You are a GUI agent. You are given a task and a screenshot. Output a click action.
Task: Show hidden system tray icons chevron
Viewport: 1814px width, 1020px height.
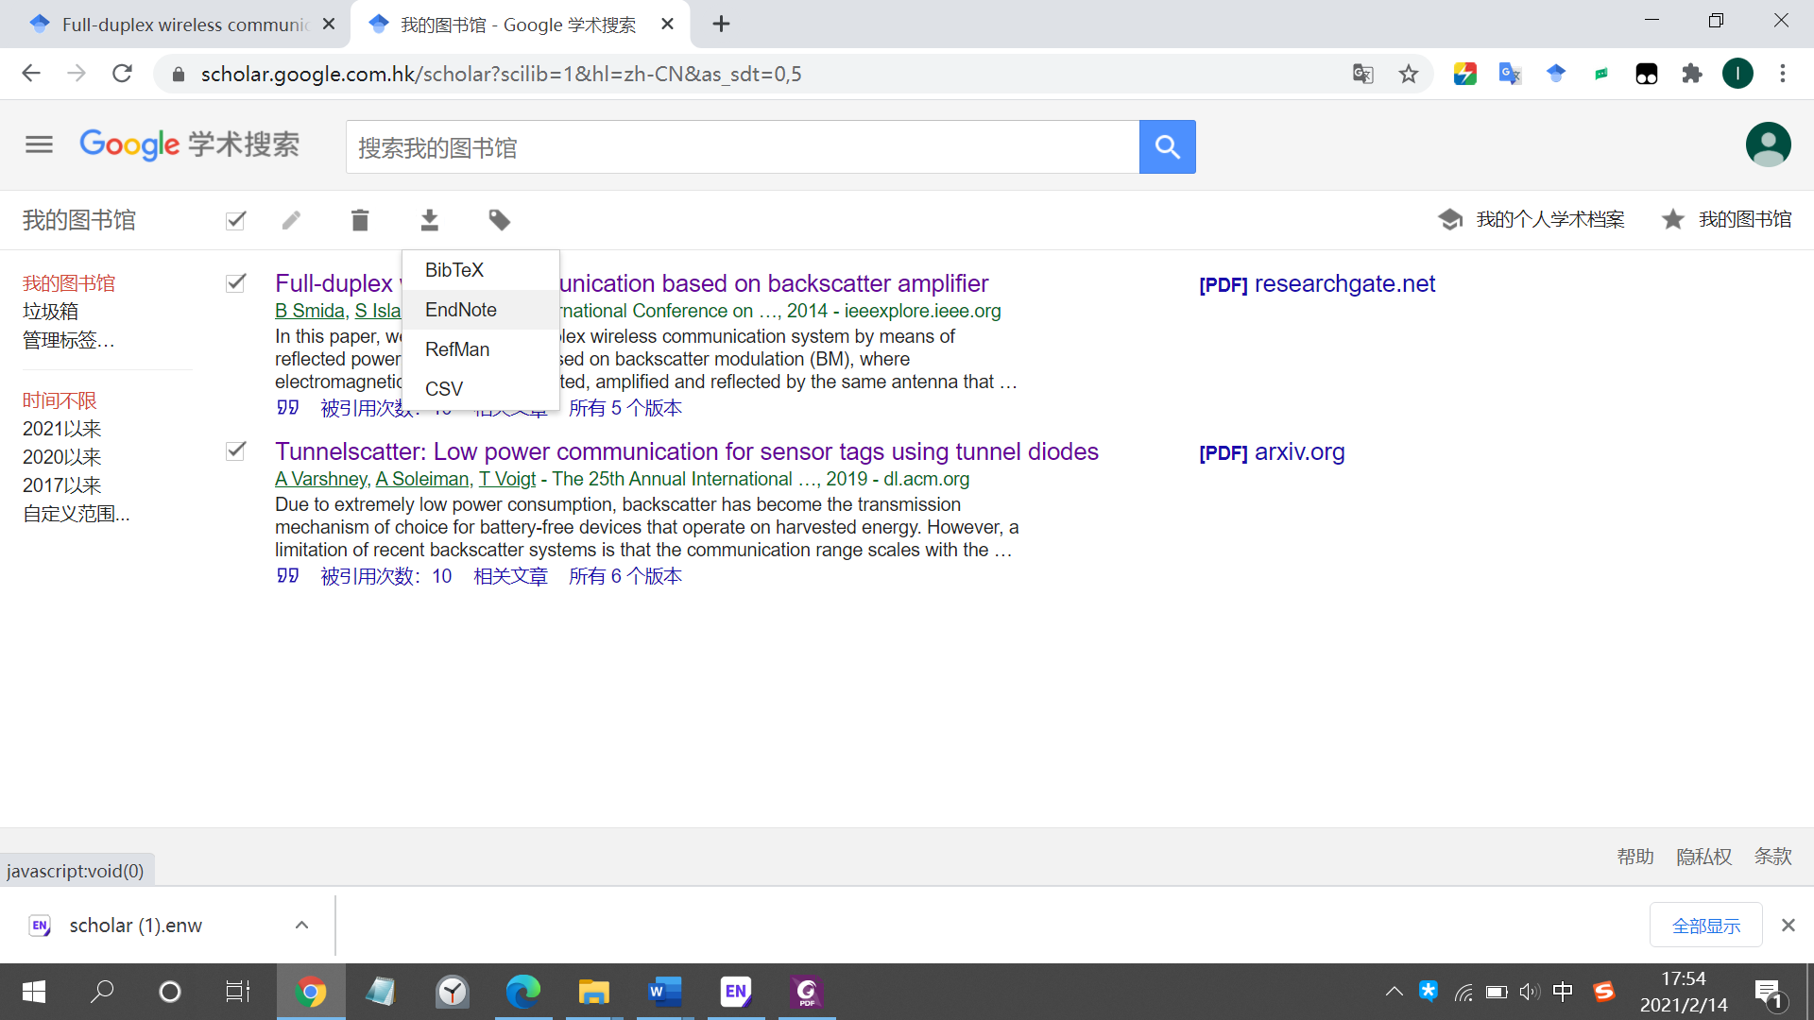point(1394,992)
